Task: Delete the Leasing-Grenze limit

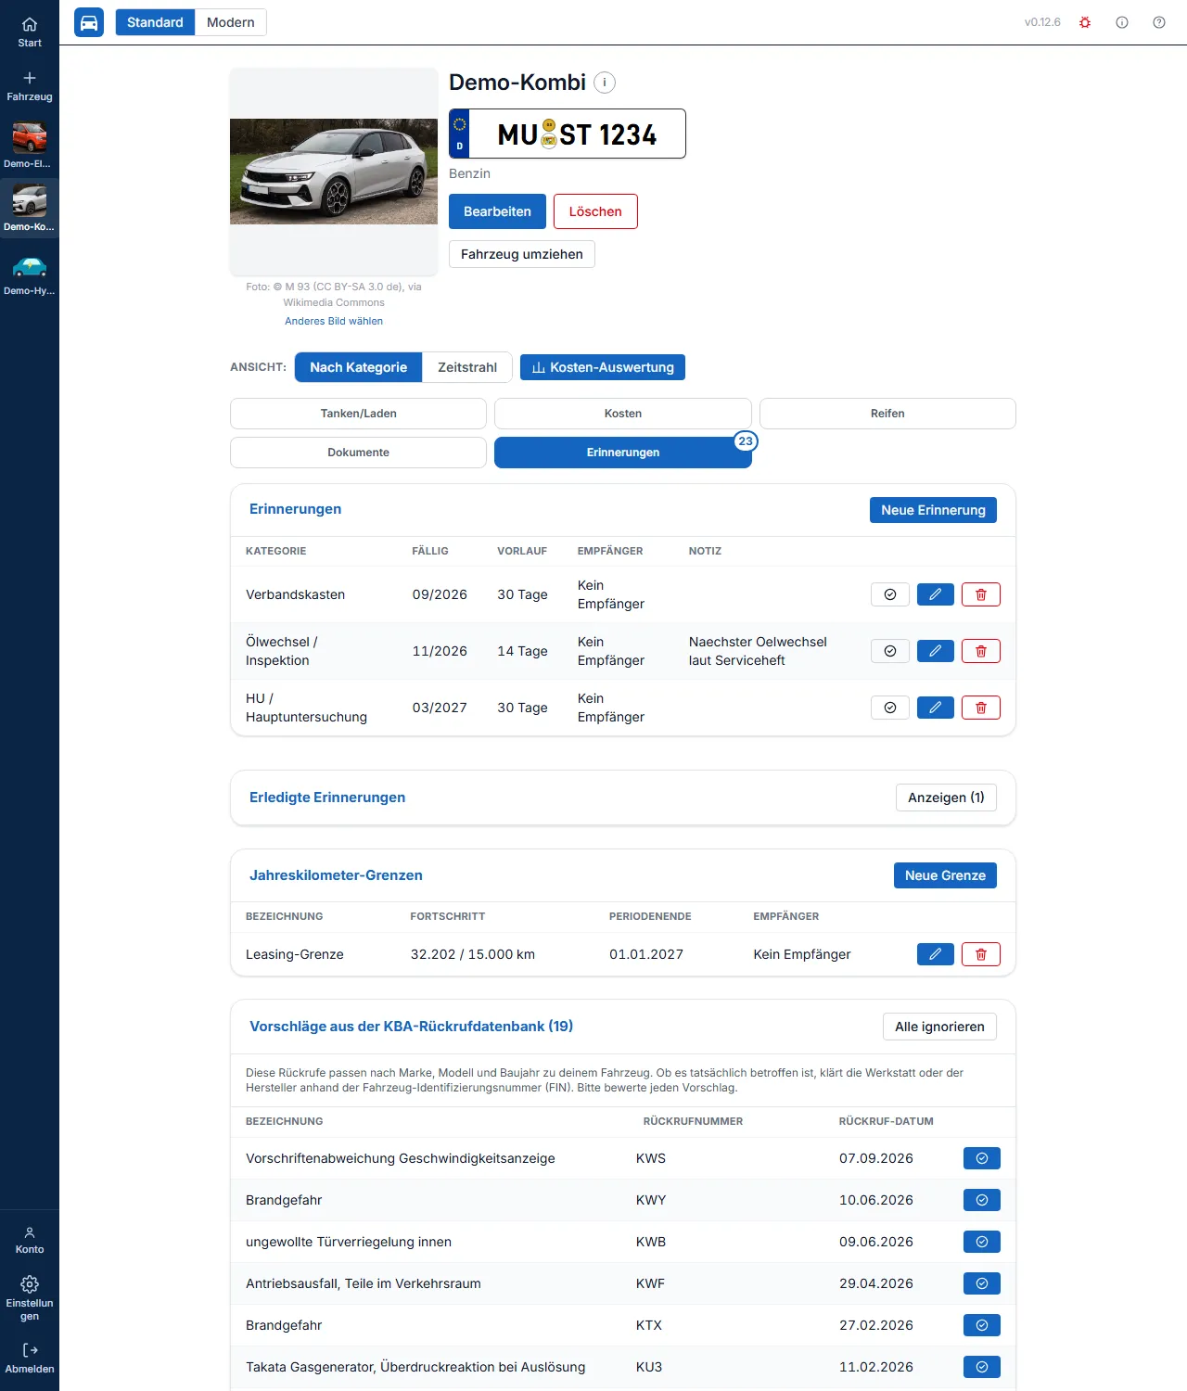Action: click(981, 954)
